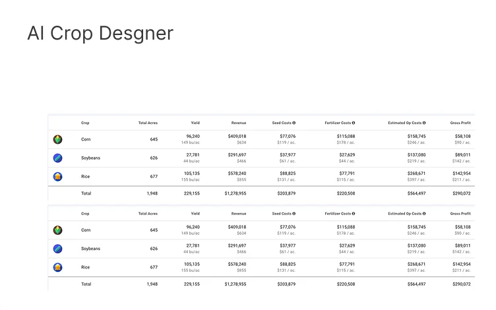This screenshot has height=310, width=496.
Task: Select the Total row label in bottom table
Action: [x=86, y=284]
